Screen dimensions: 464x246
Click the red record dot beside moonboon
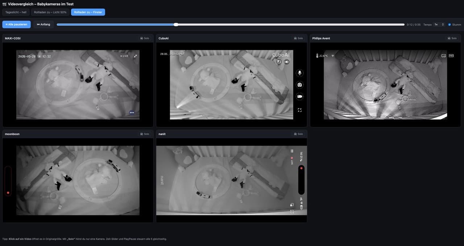pos(8,193)
